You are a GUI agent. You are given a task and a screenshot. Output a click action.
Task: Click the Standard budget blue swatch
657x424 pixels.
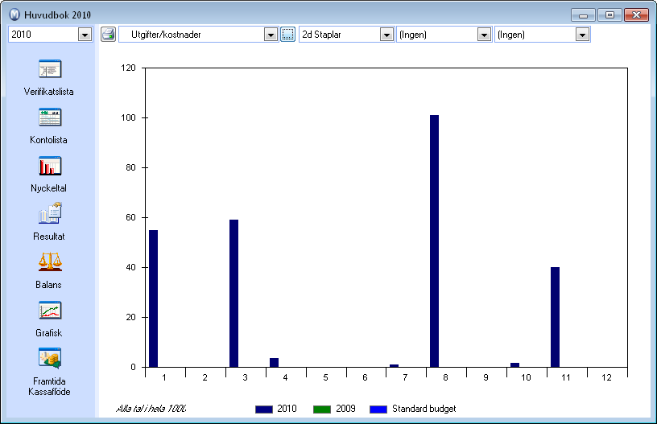pyautogui.click(x=378, y=410)
